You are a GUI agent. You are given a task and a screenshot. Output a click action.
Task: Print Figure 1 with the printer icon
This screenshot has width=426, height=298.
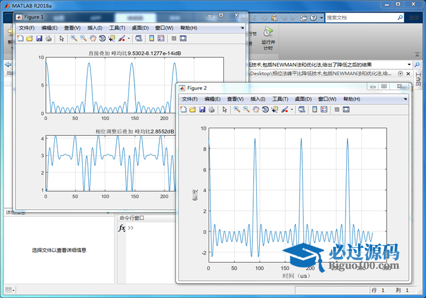(x=48, y=38)
